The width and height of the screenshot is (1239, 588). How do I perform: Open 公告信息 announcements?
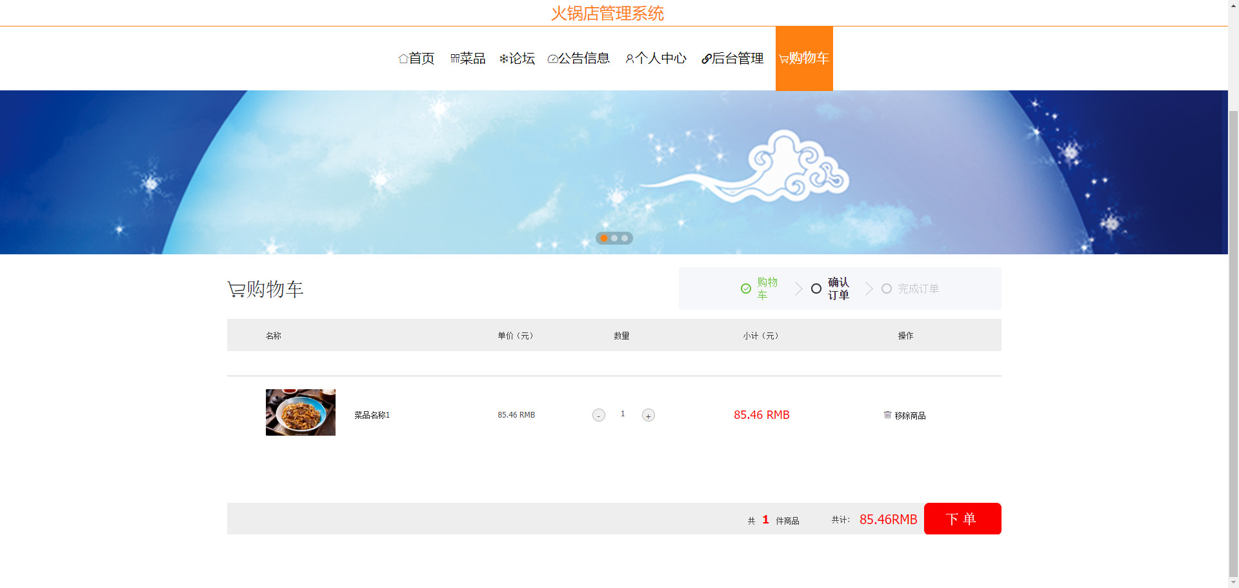(579, 58)
